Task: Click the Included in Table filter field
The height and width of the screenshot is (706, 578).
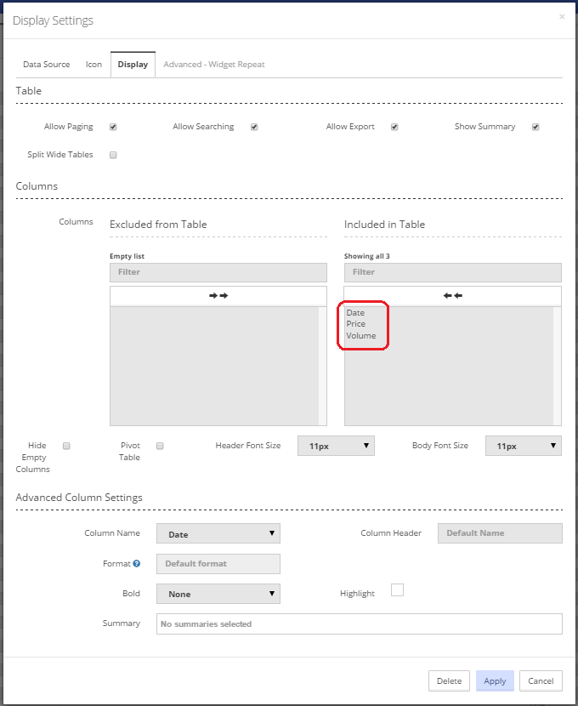Action: (x=452, y=272)
